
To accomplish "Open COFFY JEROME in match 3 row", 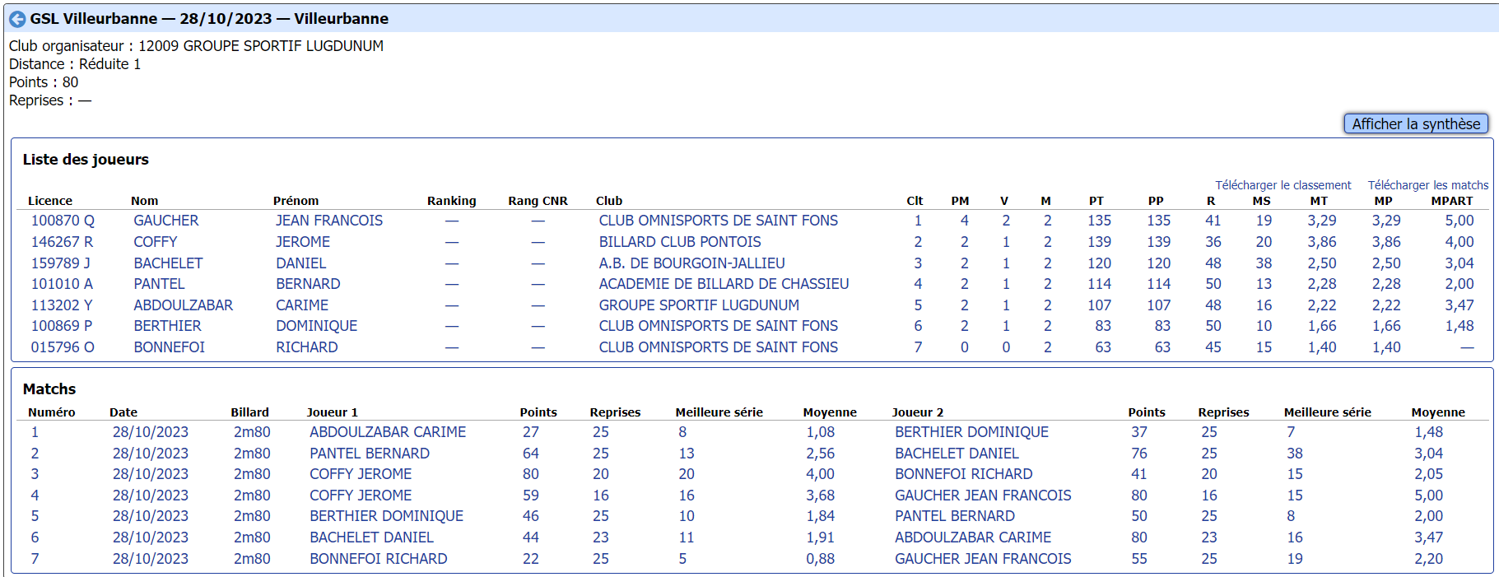I will point(361,474).
